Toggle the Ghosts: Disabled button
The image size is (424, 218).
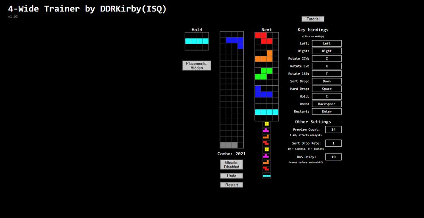coord(232,165)
